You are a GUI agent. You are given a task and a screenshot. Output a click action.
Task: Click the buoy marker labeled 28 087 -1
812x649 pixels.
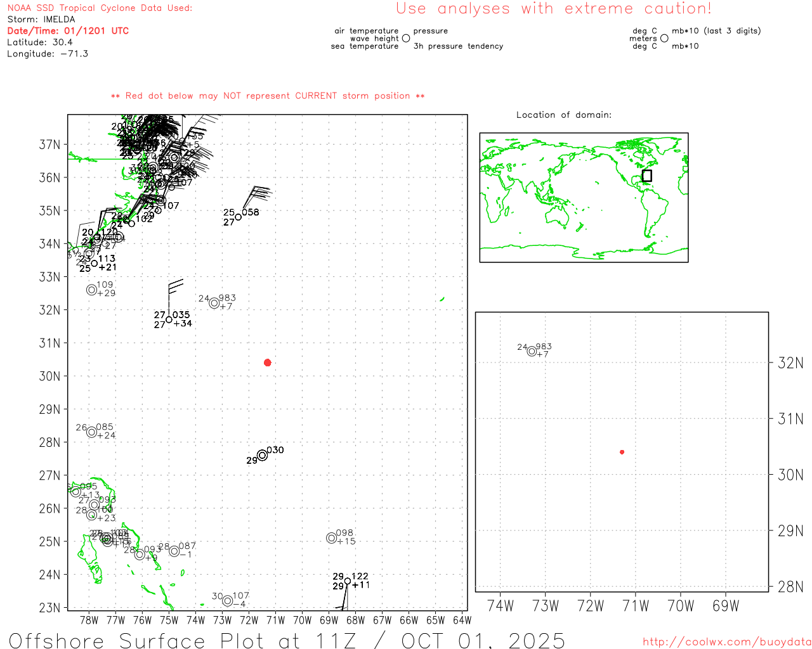click(174, 551)
